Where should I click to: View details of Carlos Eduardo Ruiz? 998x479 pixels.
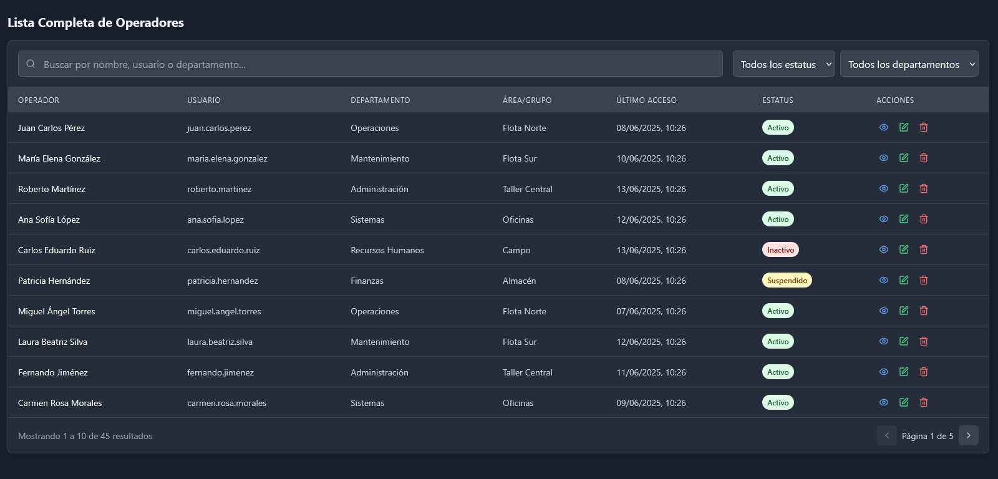(x=884, y=249)
